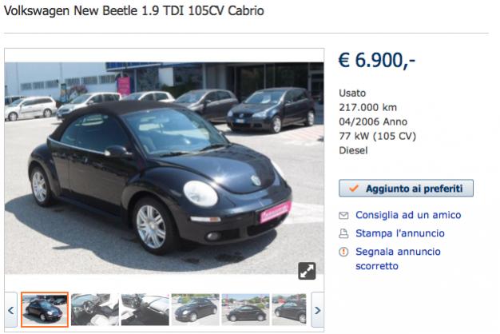The height and width of the screenshot is (334, 500).
Task: Select the first selected Beetle thumbnail
Action: pos(45,310)
